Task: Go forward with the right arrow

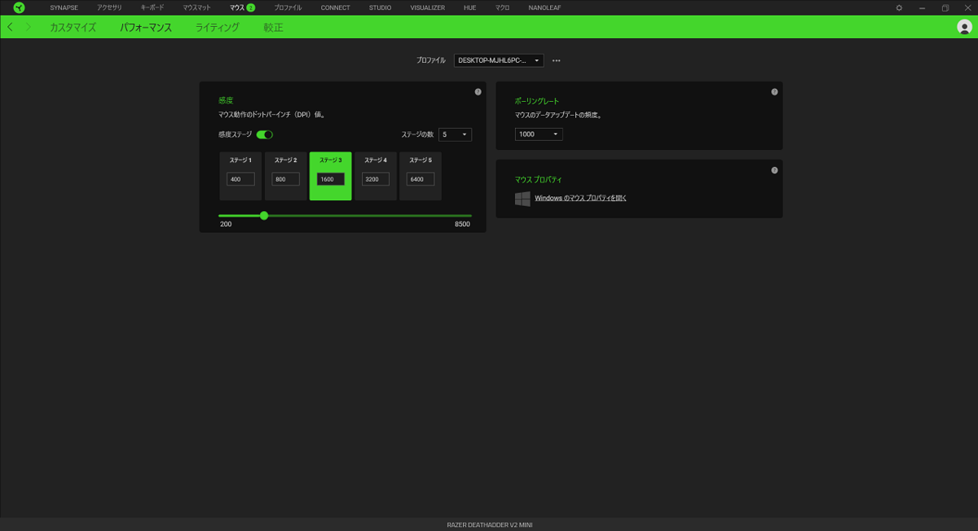Action: pos(29,27)
